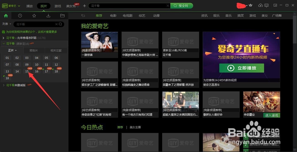The width and height of the screenshot is (297, 152).
Task: Open the message feedback icon
Action: click(266, 5)
